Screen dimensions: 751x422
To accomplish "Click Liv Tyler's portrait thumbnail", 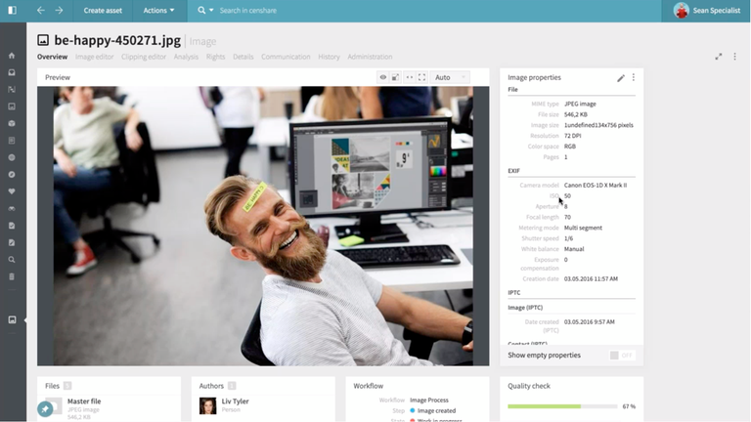I will point(208,405).
